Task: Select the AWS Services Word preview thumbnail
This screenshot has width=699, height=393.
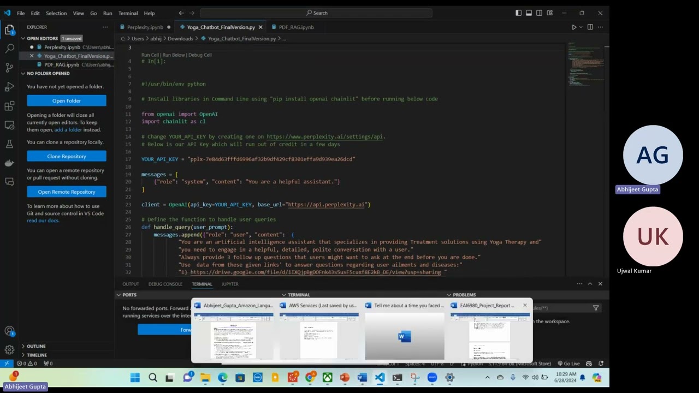Action: pyautogui.click(x=319, y=331)
